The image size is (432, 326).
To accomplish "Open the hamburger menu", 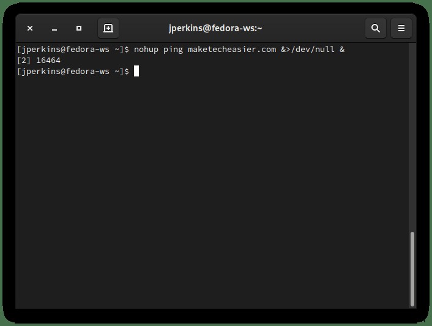I will pos(401,28).
